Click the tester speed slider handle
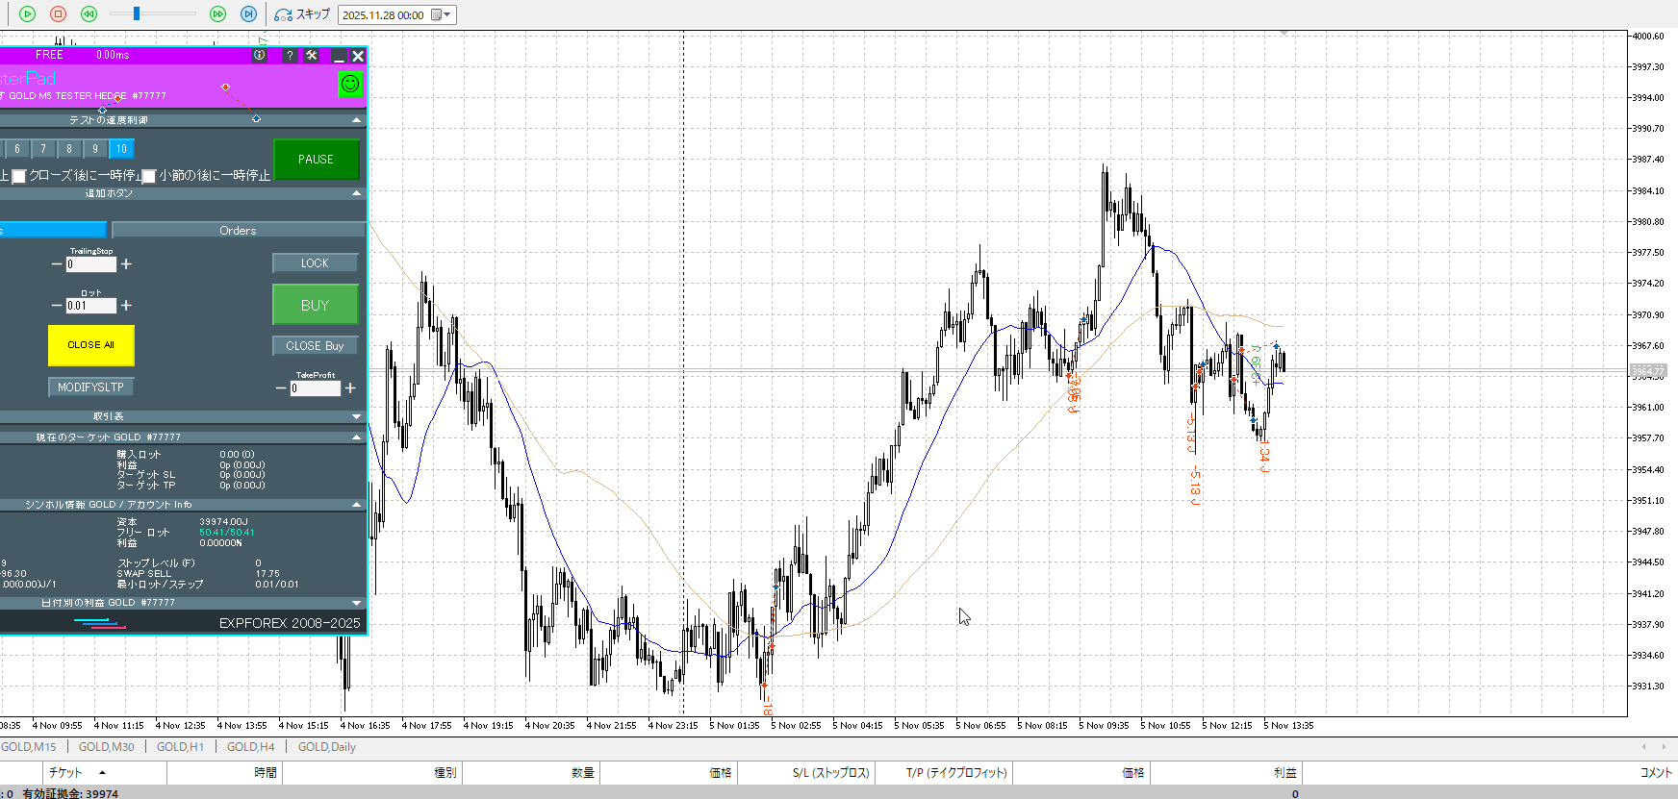This screenshot has width=1678, height=799. [137, 13]
